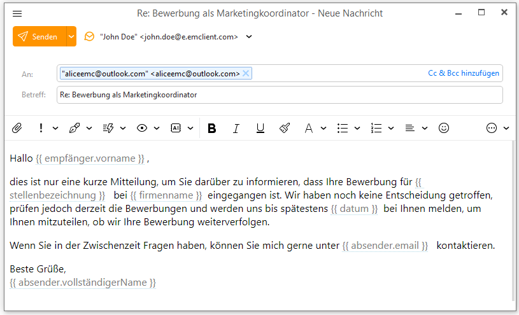Viewport: 519px width, 315px height.
Task: Remove the aliceemc@outlook.com recipient
Action: click(246, 74)
